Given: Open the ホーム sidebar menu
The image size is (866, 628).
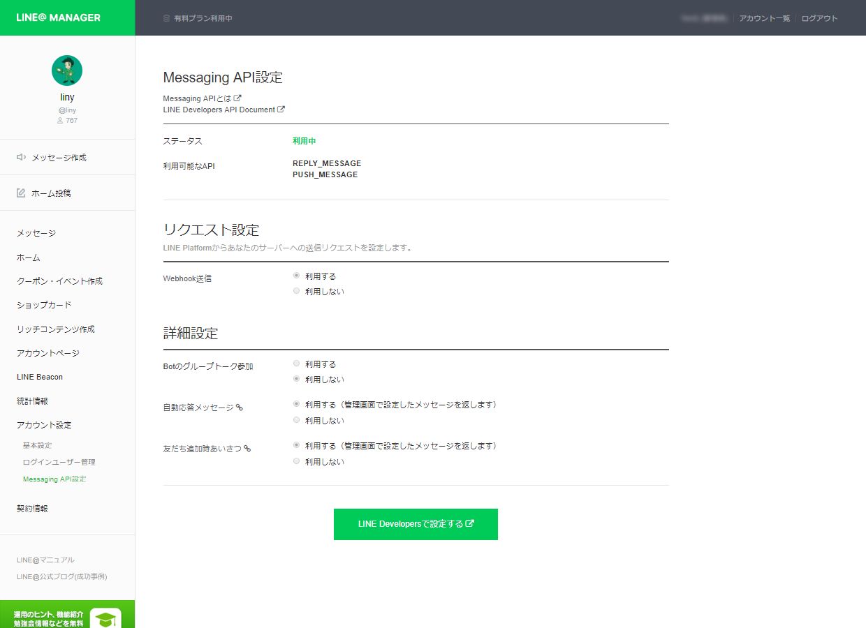Looking at the screenshot, I should tap(29, 257).
